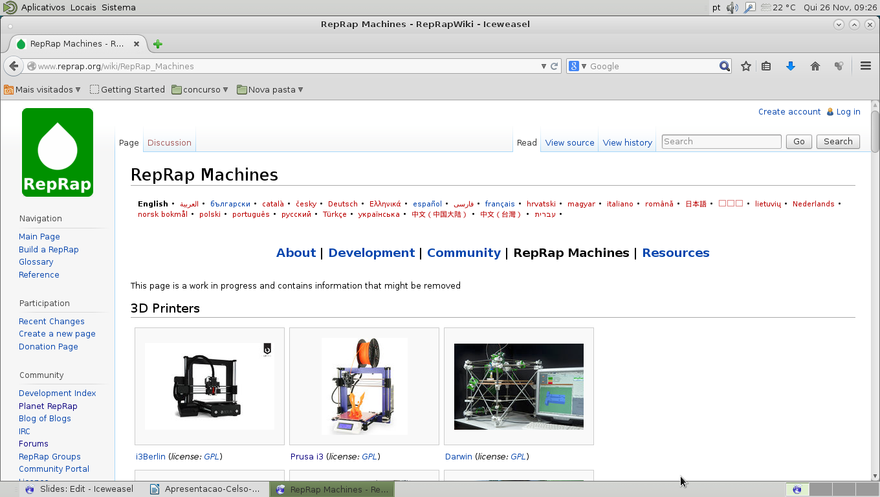Expand the concurso bookmarks folder

pyautogui.click(x=200, y=89)
